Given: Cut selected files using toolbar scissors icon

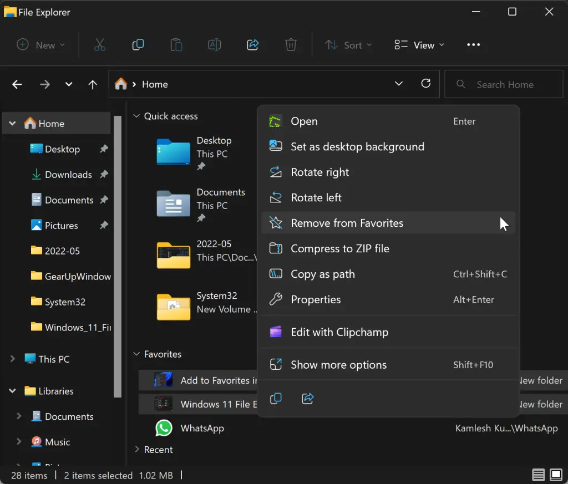Looking at the screenshot, I should [100, 45].
